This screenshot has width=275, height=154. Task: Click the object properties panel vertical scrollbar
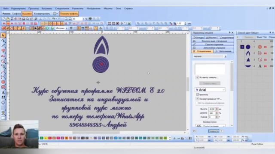(232, 93)
